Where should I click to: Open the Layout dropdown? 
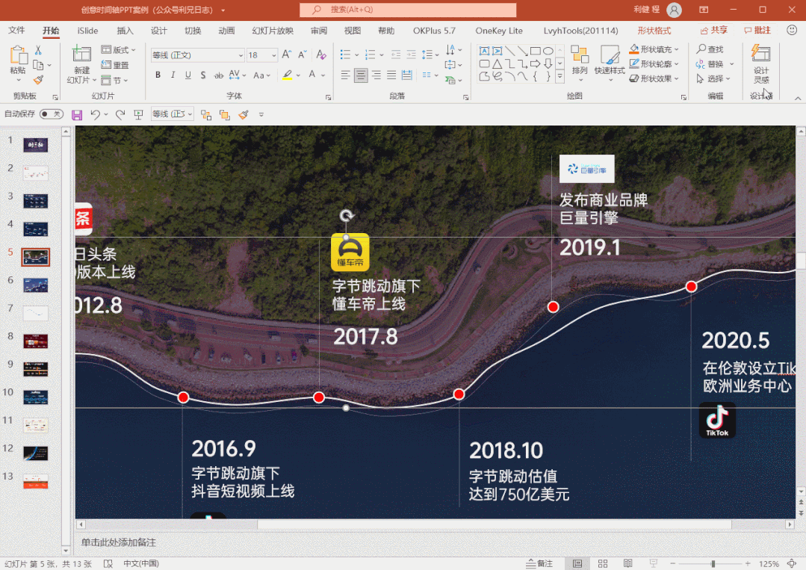click(118, 50)
